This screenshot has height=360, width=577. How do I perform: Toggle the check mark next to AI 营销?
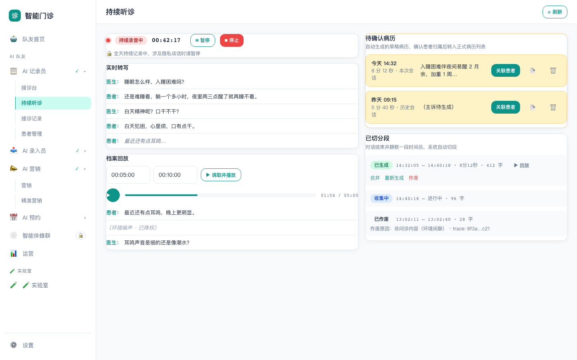[77, 169]
